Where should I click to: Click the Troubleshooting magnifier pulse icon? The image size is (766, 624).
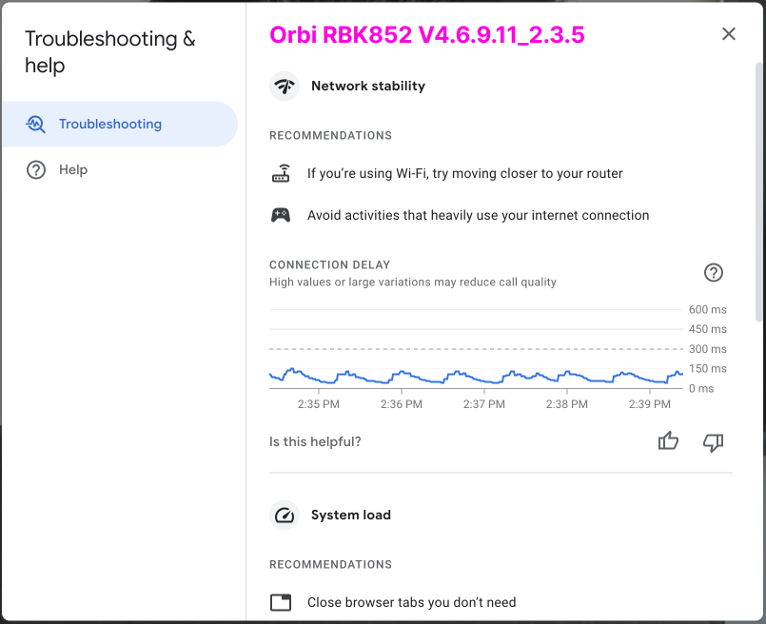click(35, 124)
